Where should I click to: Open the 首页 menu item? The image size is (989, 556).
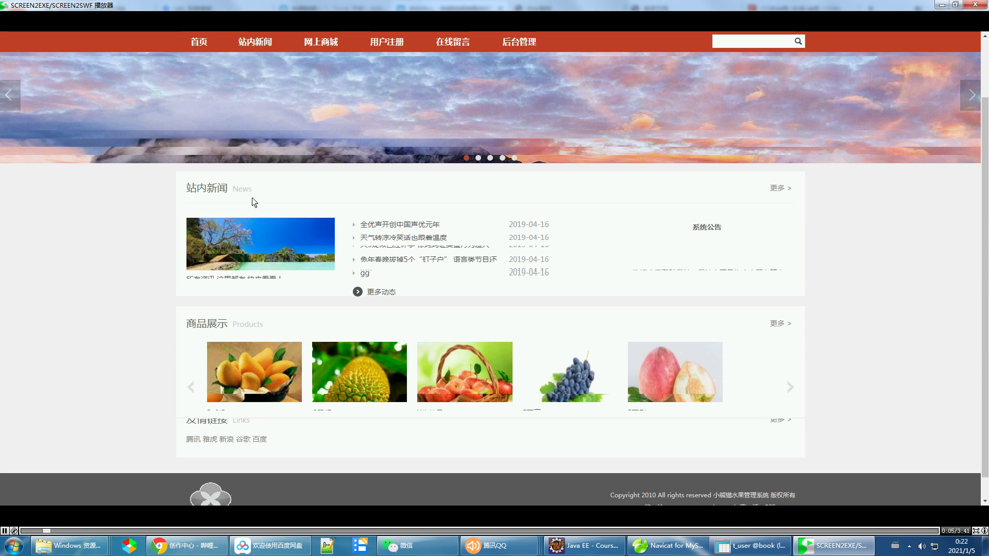tap(199, 42)
